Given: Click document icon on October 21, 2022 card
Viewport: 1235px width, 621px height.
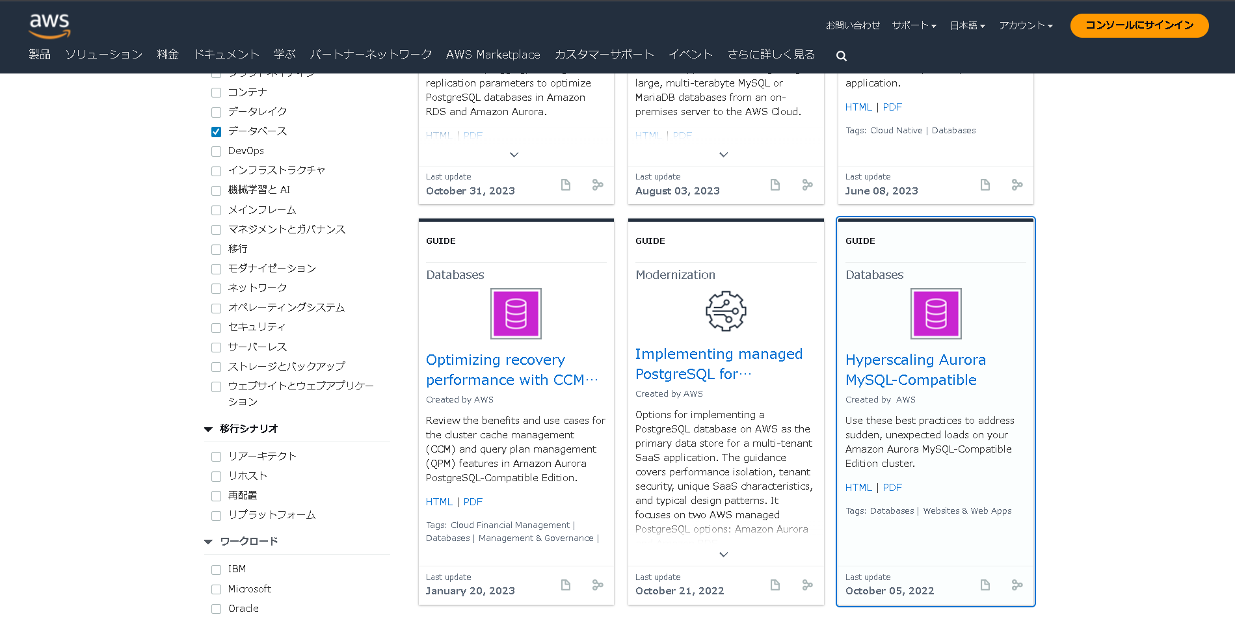Looking at the screenshot, I should pyautogui.click(x=775, y=585).
